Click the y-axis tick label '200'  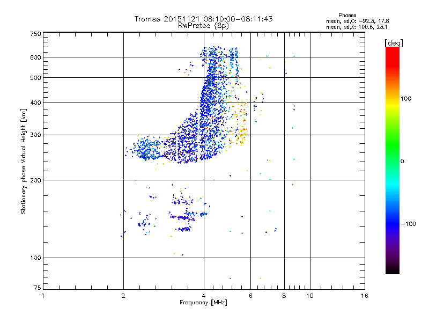tap(35, 180)
